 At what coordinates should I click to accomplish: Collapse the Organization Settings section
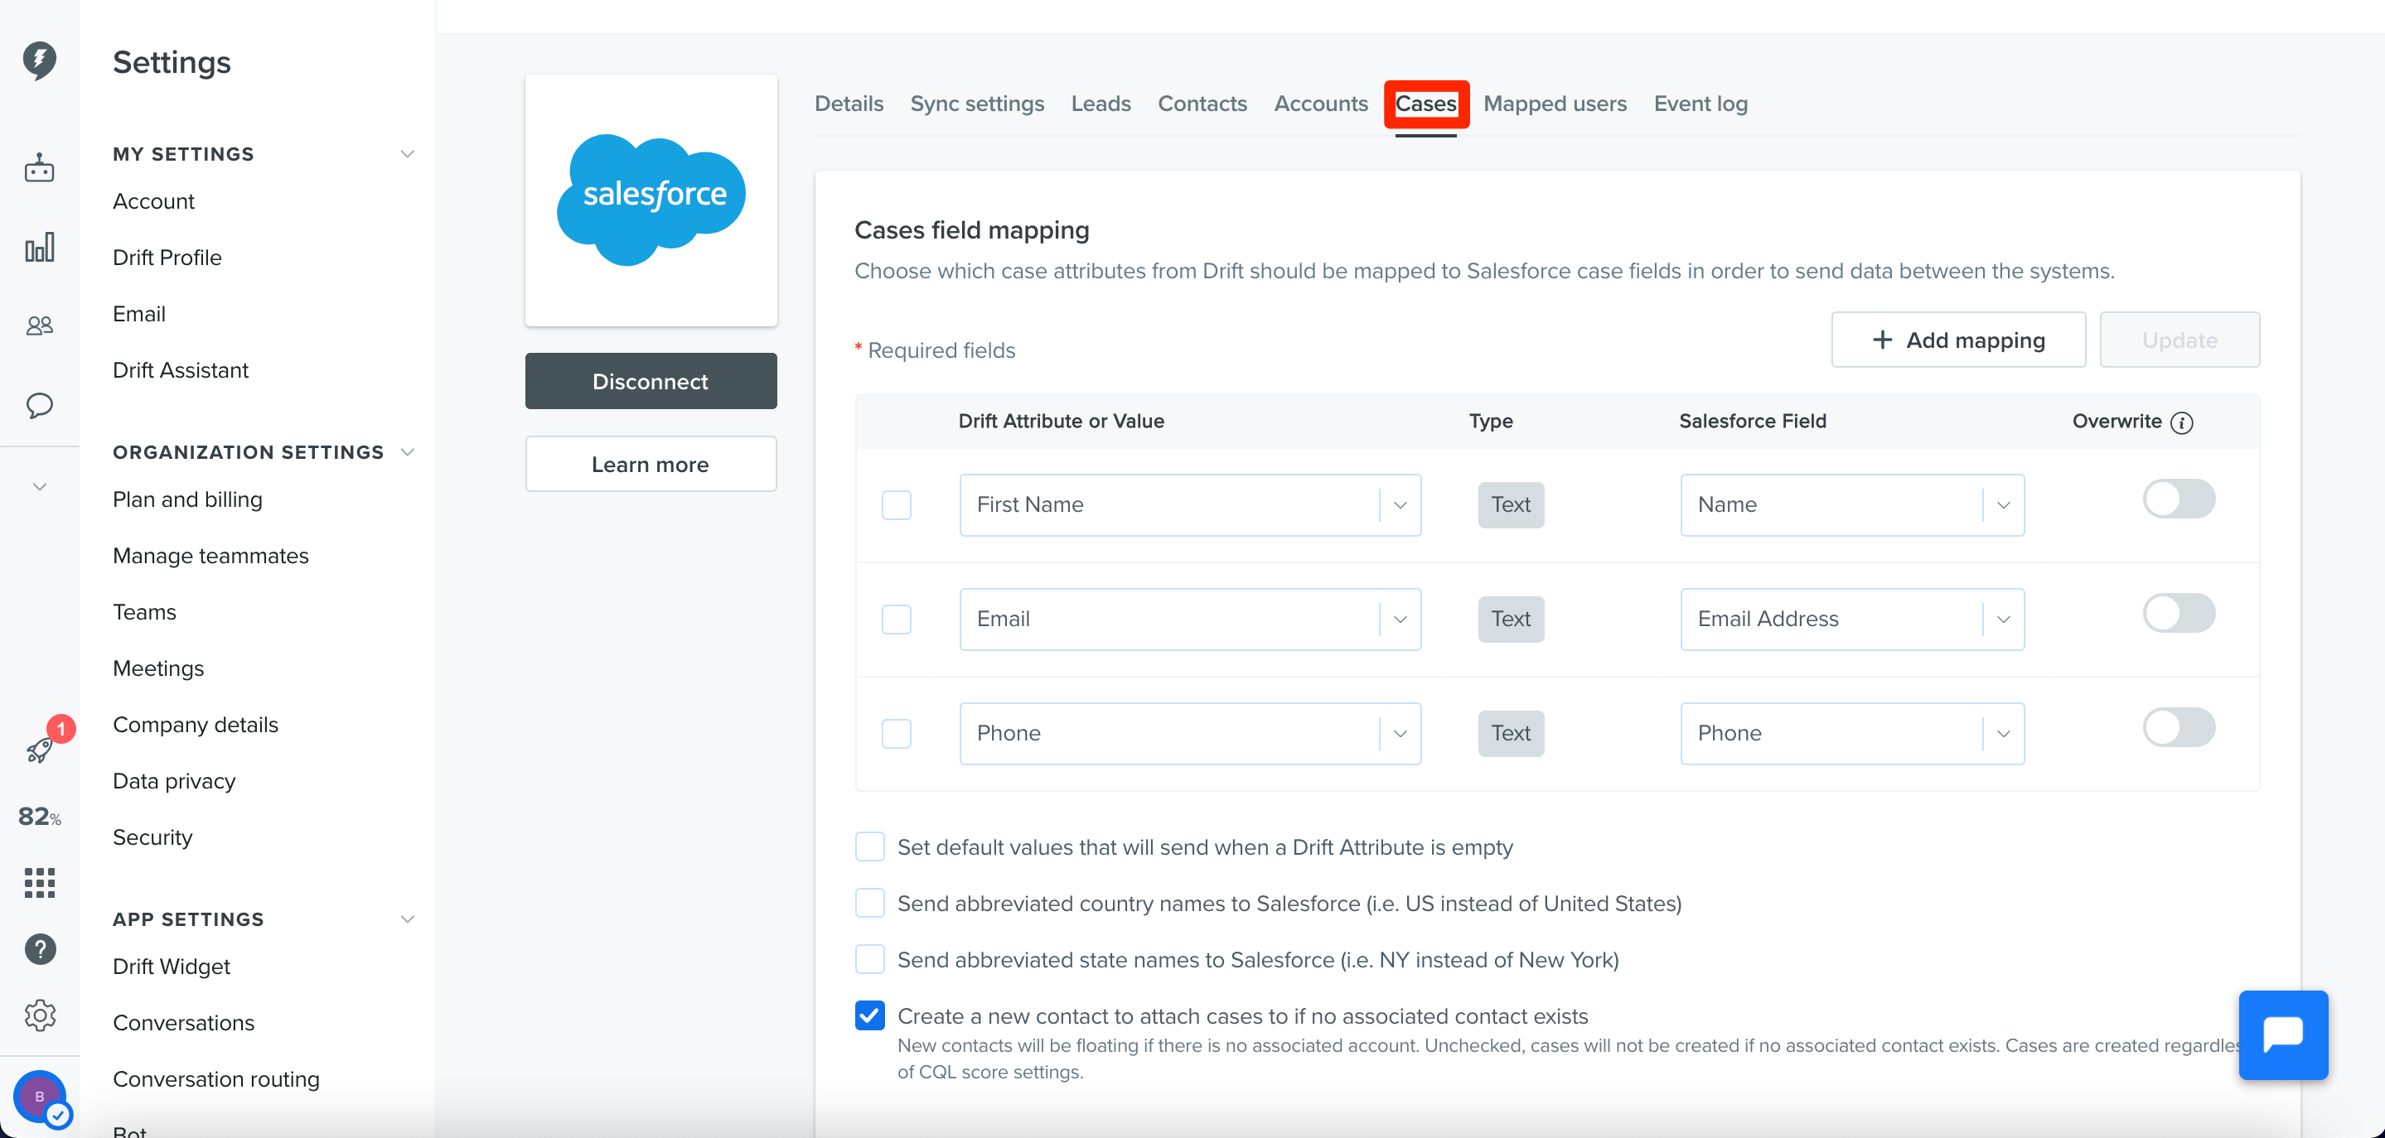406,452
